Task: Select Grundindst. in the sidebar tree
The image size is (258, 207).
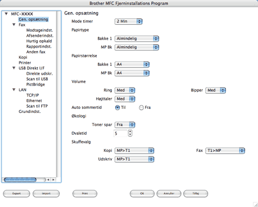Action: [x=30, y=111]
